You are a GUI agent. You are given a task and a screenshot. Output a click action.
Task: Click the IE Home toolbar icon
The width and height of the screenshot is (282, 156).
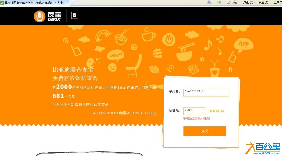pyautogui.click(x=209, y=2)
